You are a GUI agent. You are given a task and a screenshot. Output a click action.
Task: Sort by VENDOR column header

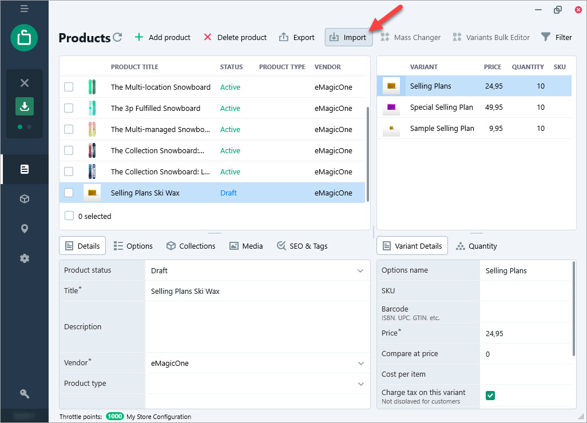[x=328, y=67]
